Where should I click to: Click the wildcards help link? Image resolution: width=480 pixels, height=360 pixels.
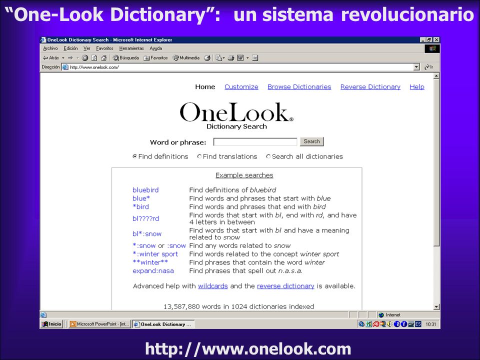pos(213,286)
